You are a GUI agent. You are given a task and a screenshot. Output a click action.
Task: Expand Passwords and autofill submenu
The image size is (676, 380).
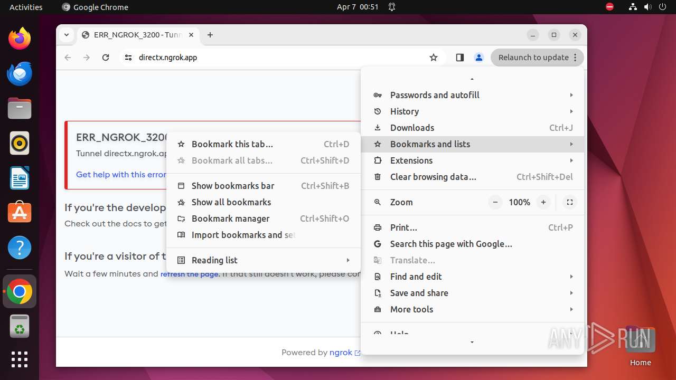click(571, 95)
